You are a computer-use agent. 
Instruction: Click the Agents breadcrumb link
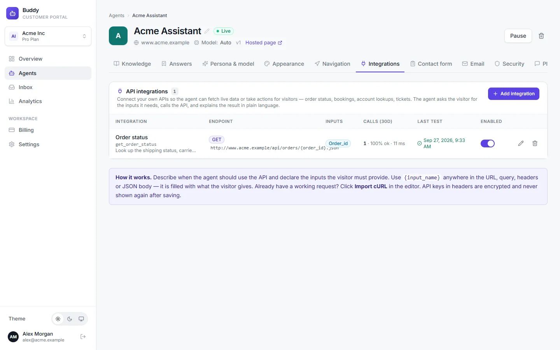[x=117, y=16]
